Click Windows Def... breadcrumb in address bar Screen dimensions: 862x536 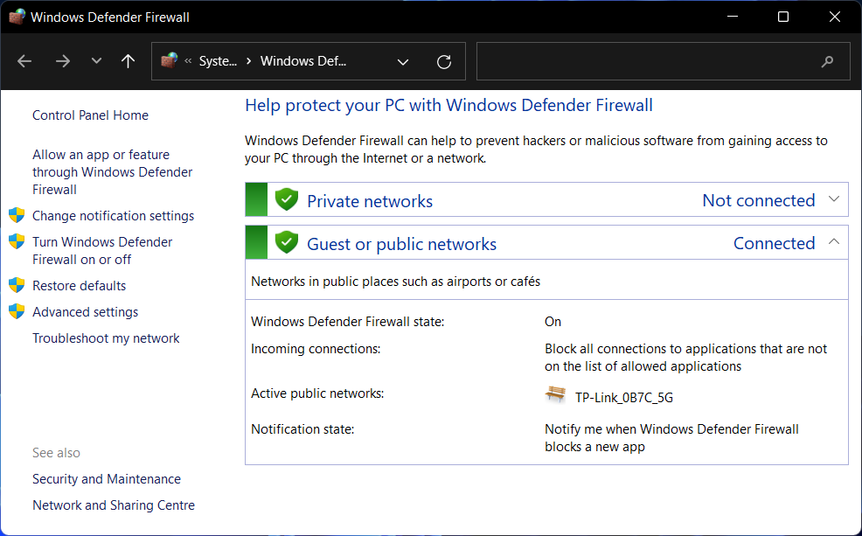point(303,61)
